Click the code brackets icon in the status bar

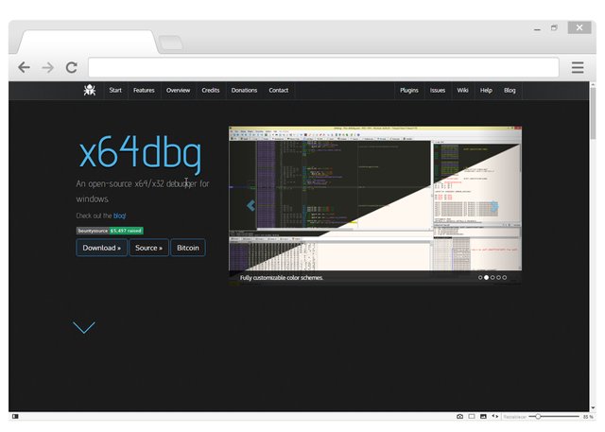pos(495,417)
